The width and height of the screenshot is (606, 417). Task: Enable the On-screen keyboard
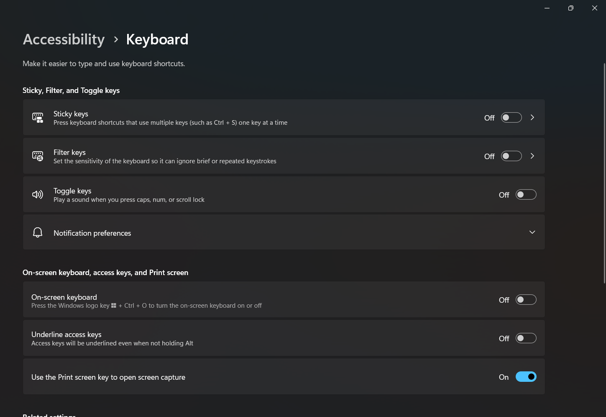point(526,299)
